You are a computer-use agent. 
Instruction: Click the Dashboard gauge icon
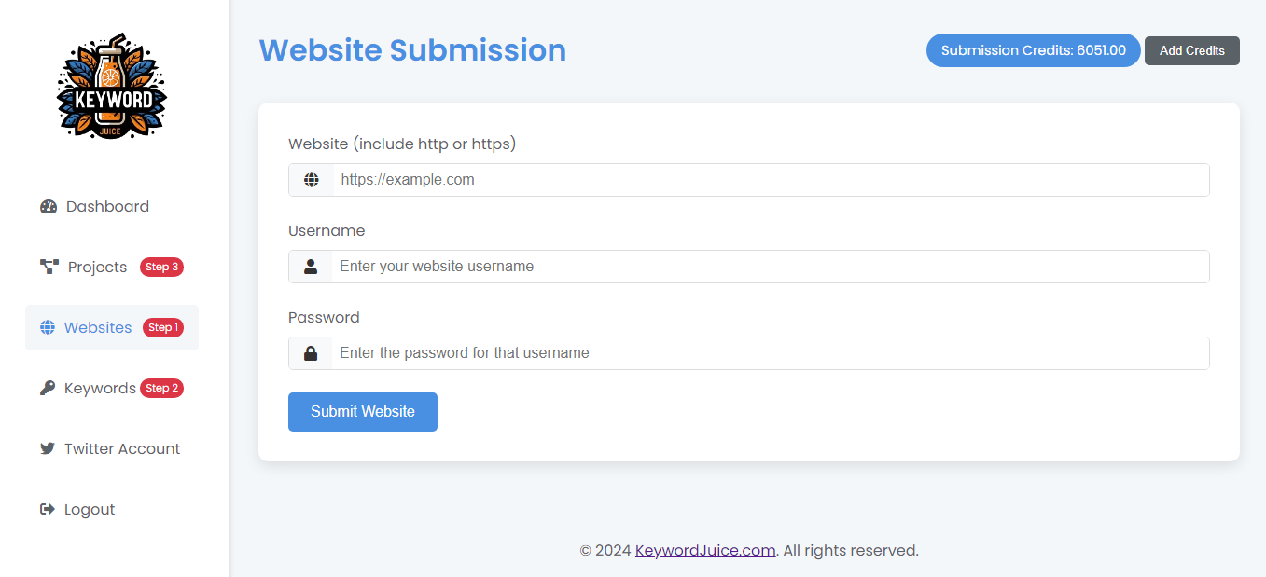pos(49,206)
